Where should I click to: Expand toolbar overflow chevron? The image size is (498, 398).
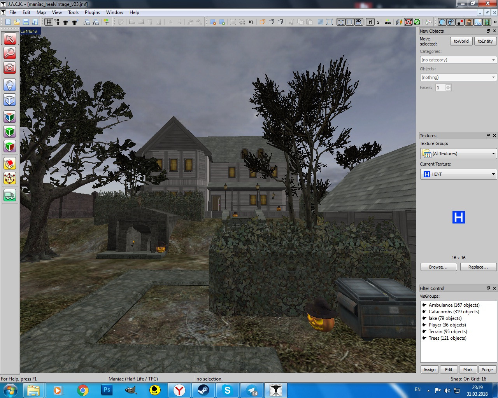click(x=495, y=22)
